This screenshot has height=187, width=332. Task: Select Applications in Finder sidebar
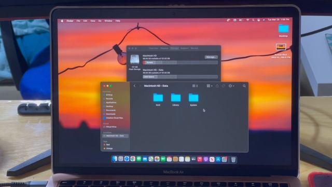click(x=111, y=103)
